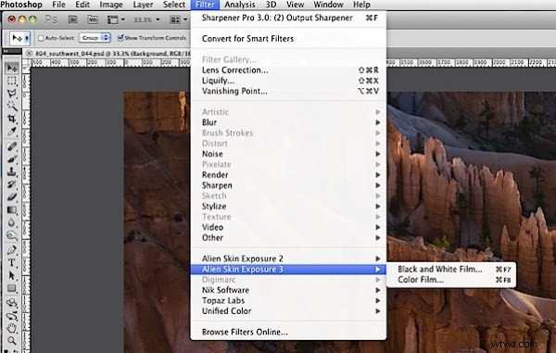Launch Bridge from the Br icon
556x353 pixels.
coord(72,19)
